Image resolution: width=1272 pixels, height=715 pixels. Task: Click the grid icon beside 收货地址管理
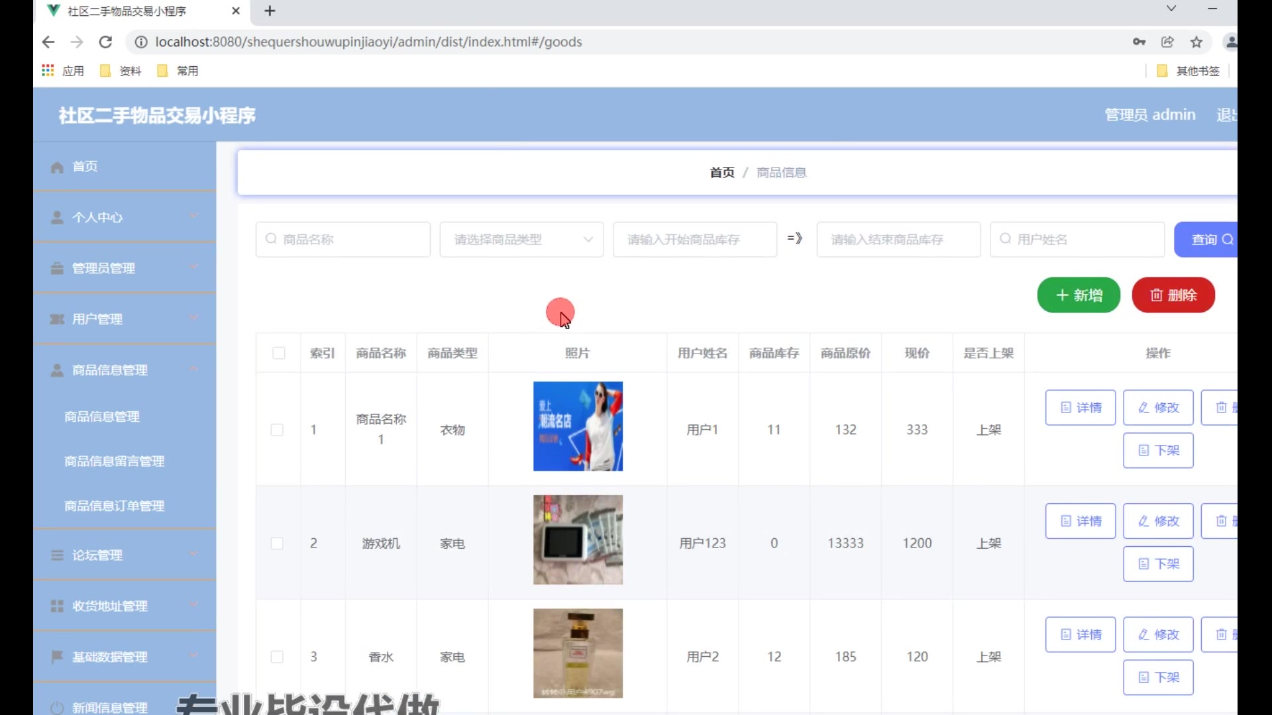click(x=57, y=606)
